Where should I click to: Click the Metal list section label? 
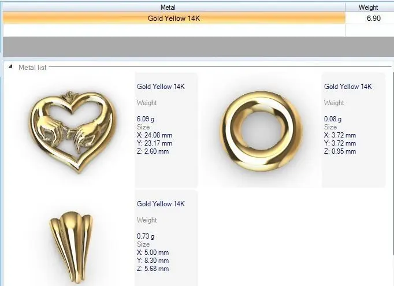(x=32, y=68)
